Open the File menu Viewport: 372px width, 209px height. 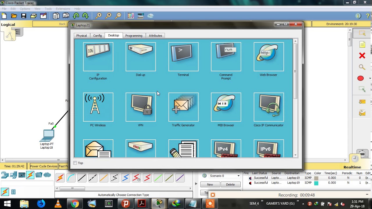tap(4, 9)
